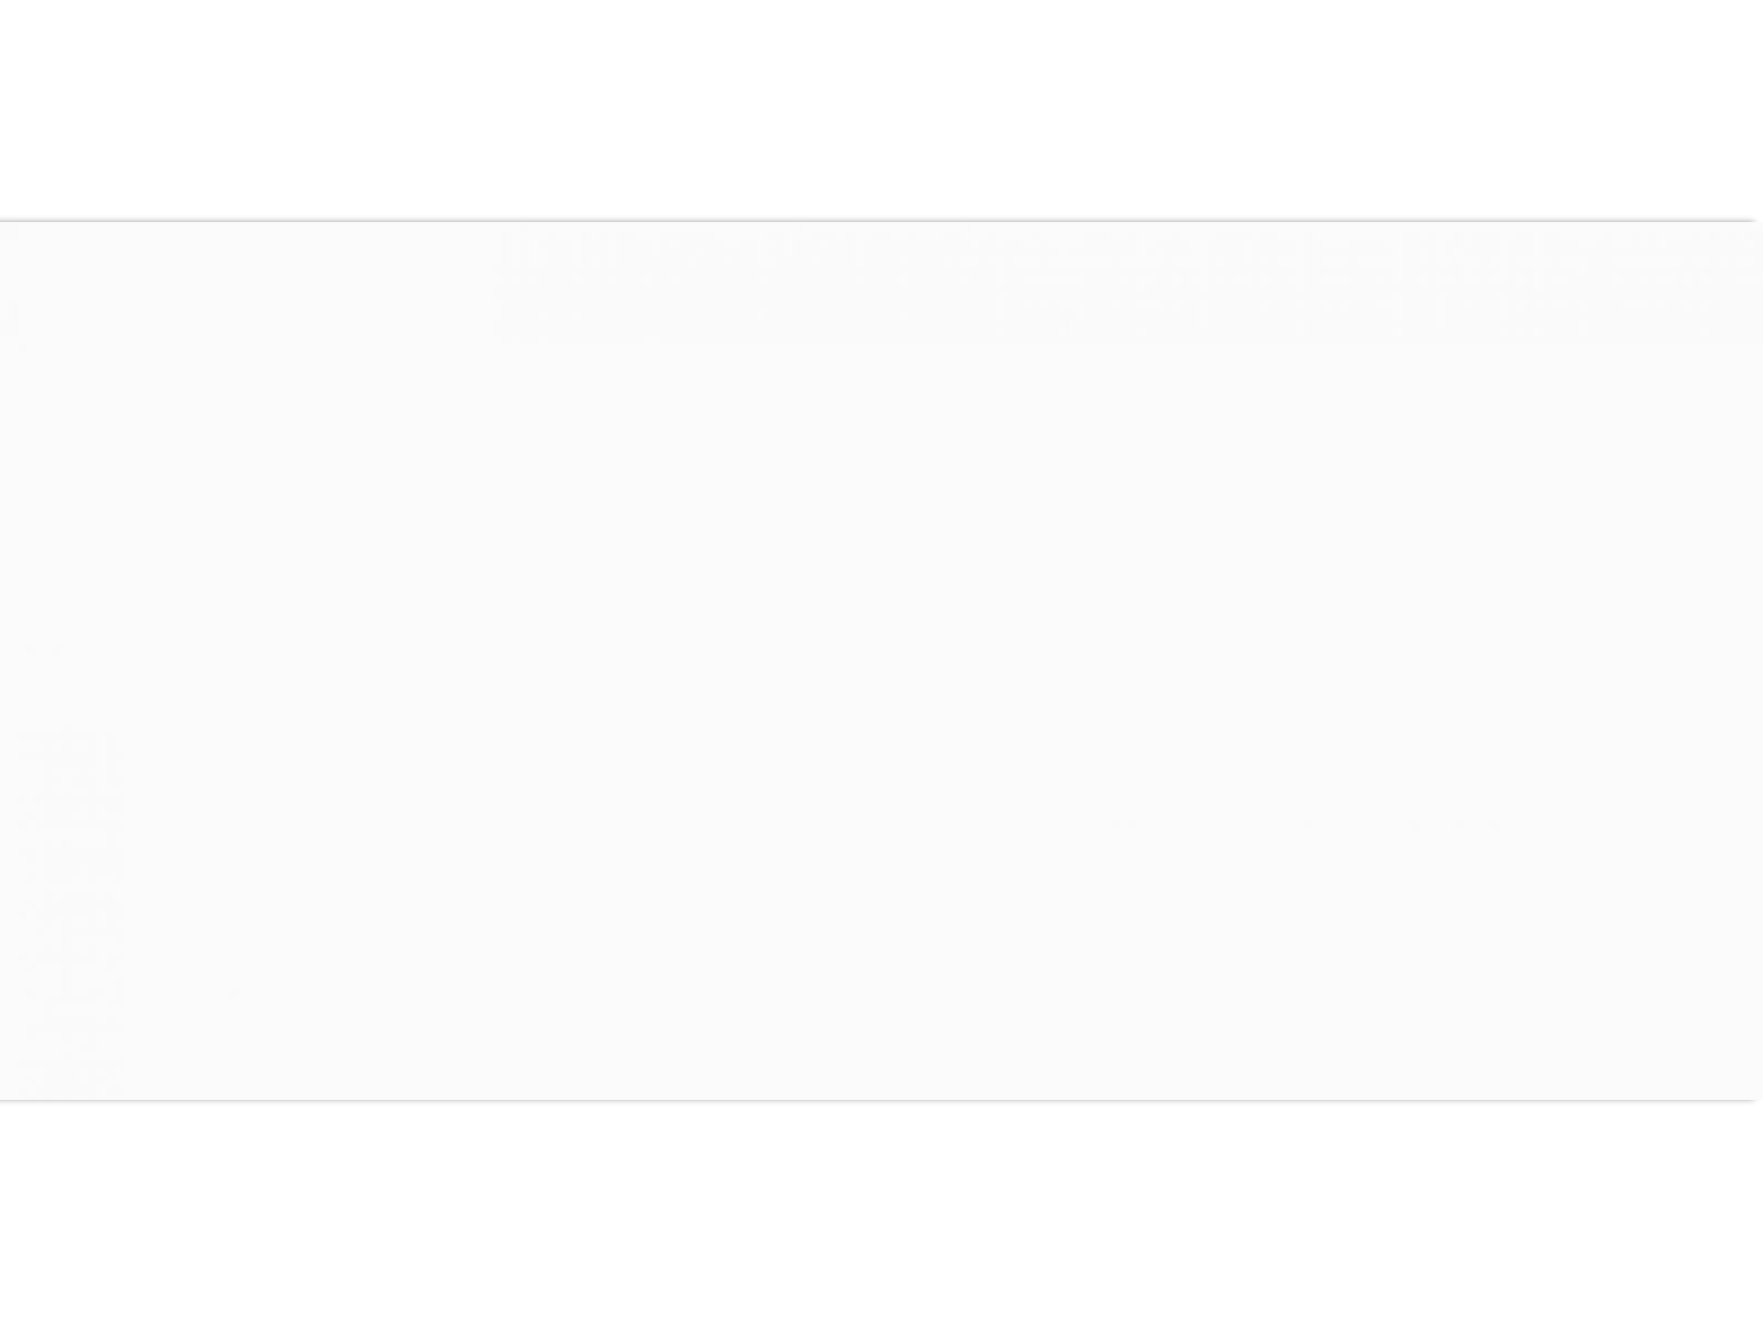
Task: Click the white area below the panel
Action: tap(881, 1213)
